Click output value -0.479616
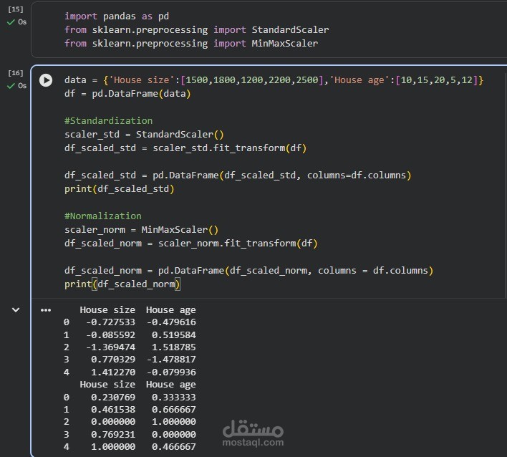This screenshot has width=507, height=457. pyautogui.click(x=171, y=322)
